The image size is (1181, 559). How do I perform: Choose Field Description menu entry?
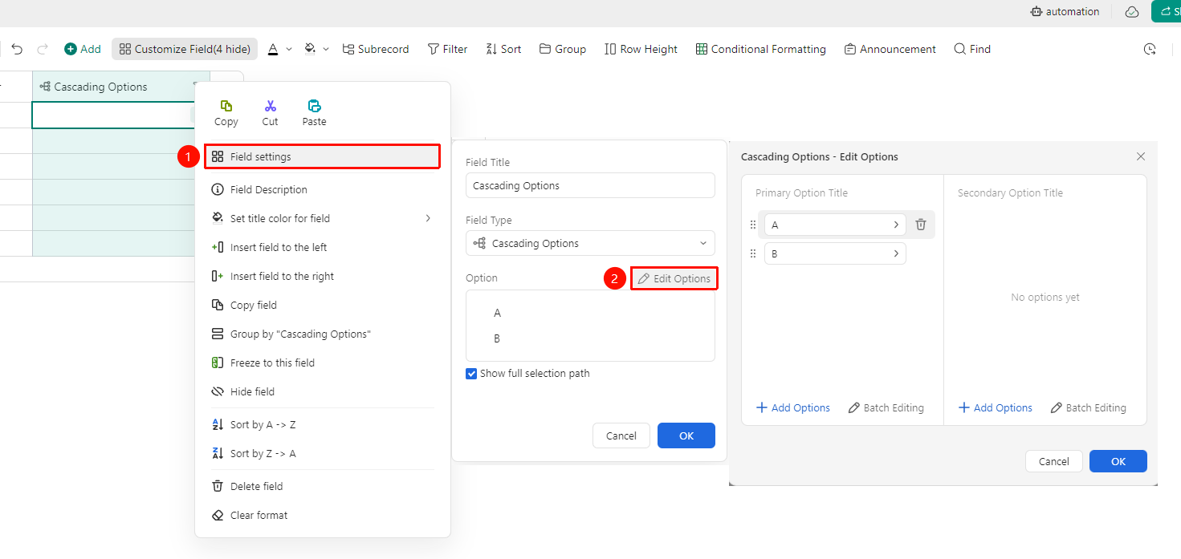pyautogui.click(x=322, y=189)
